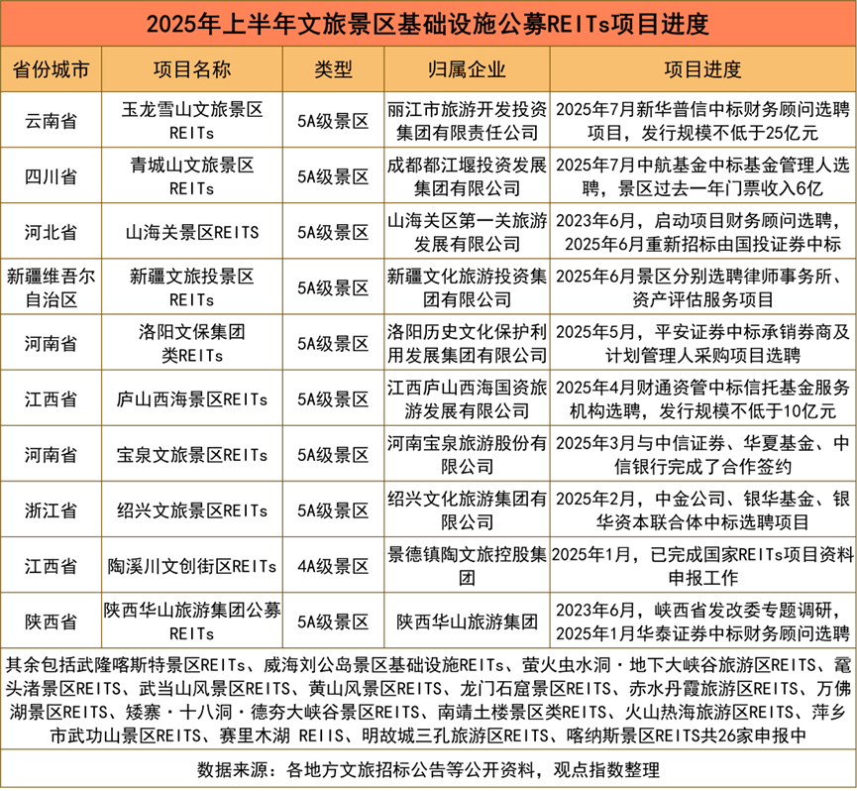Click the title '2025年上半年文旅景区基础设施公募REITs项目进度'
857x791 pixels.
428,25
